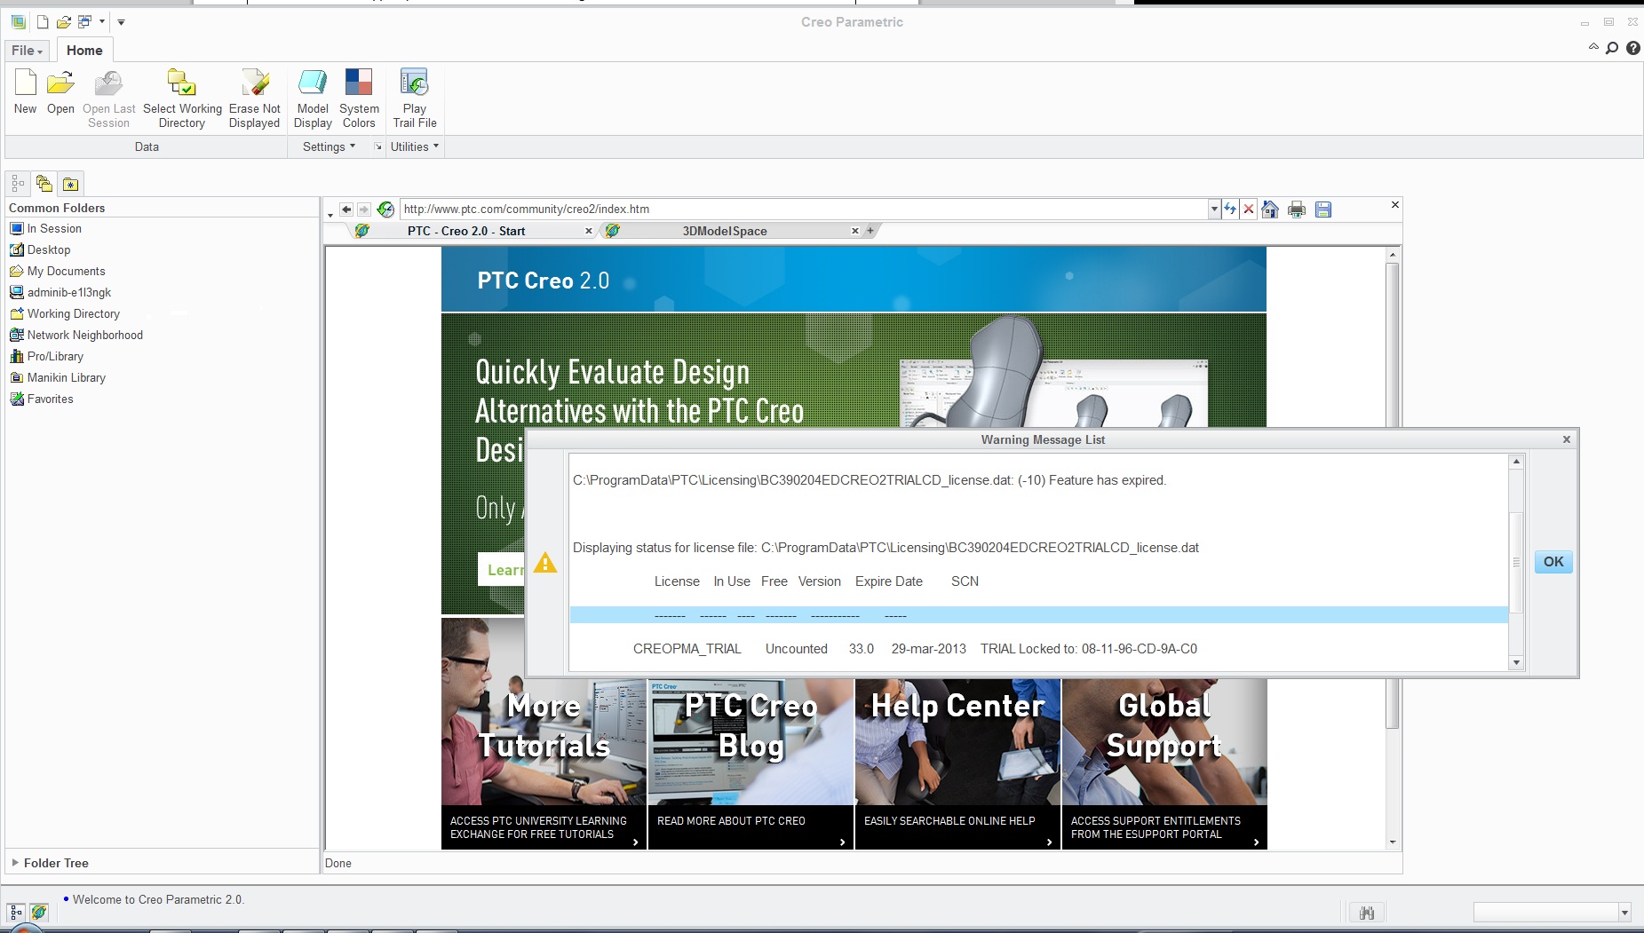Image resolution: width=1644 pixels, height=933 pixels.
Task: Click Play Trail File
Action: 415,98
